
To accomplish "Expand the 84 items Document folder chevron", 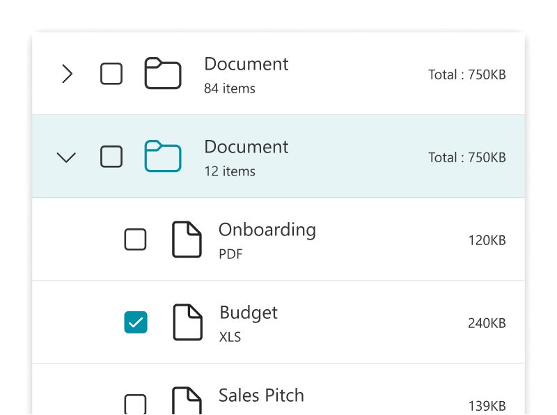I will 67,74.
